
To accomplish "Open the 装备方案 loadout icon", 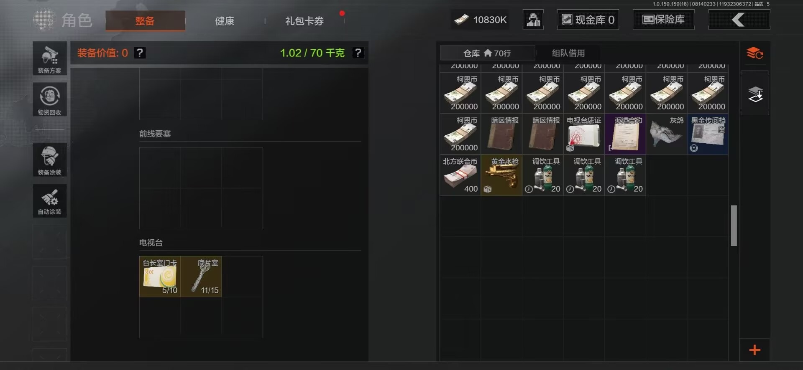I will [x=50, y=58].
